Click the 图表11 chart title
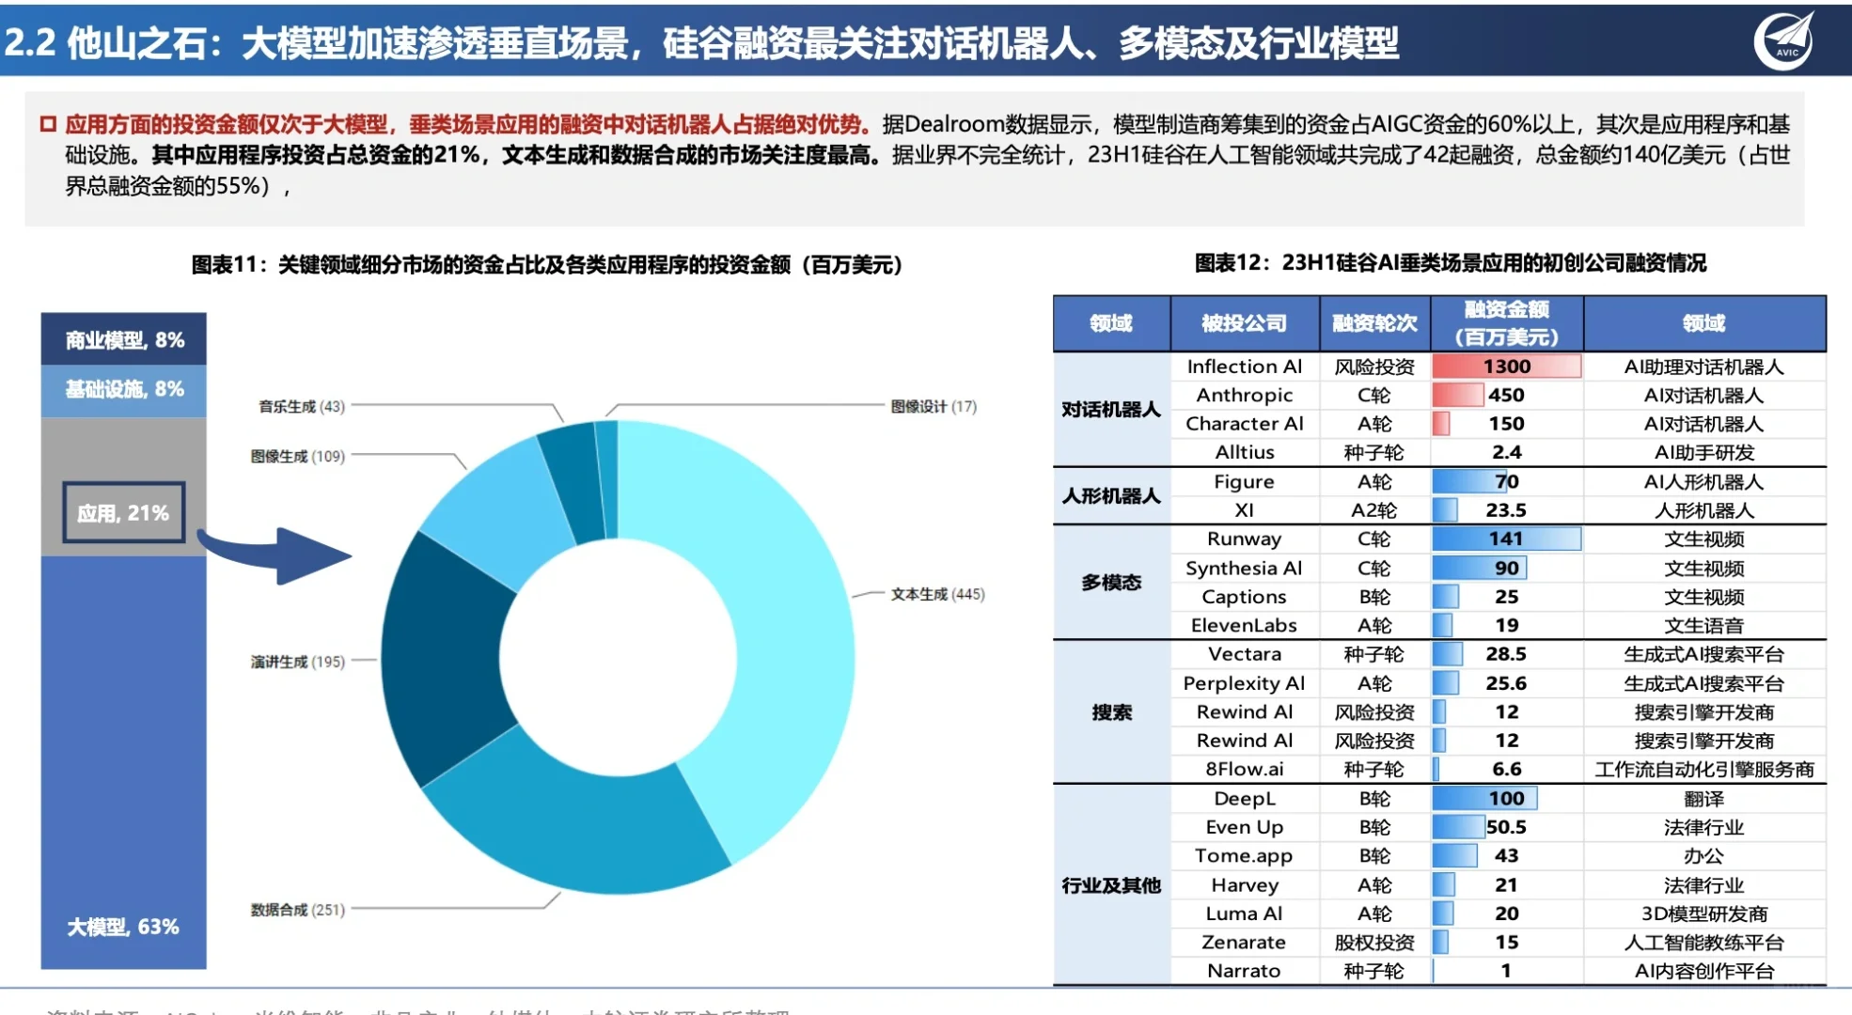 tap(547, 265)
